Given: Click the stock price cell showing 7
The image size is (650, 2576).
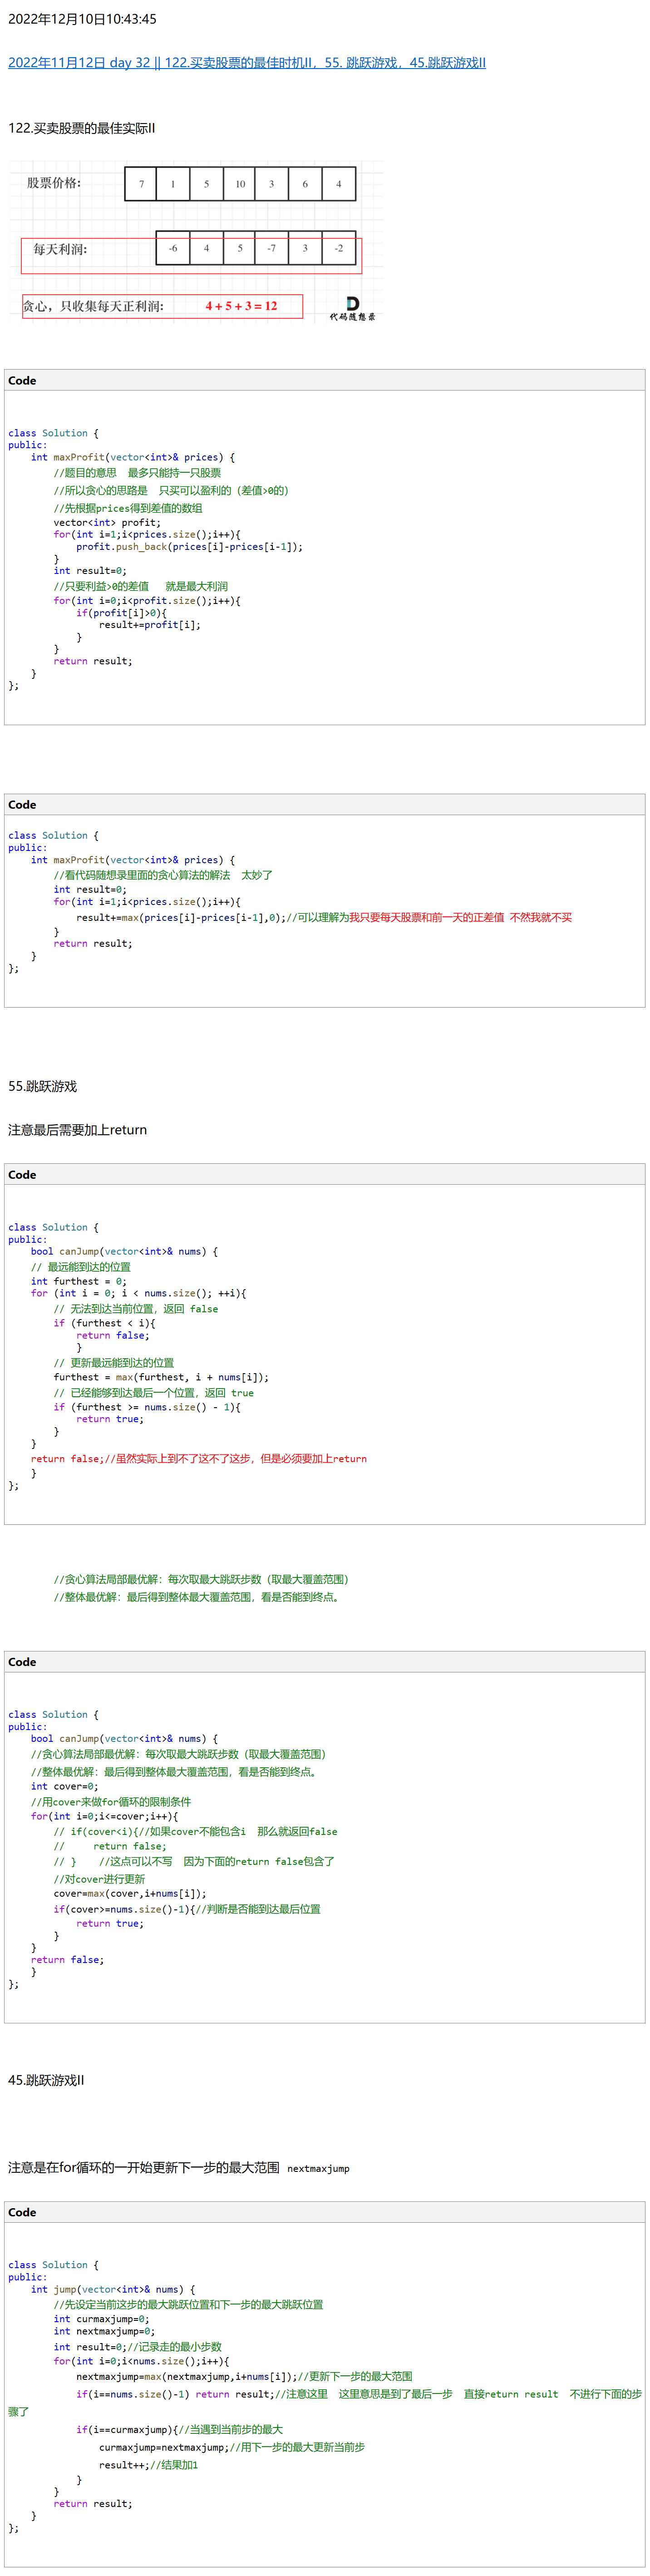Looking at the screenshot, I should pyautogui.click(x=141, y=184).
